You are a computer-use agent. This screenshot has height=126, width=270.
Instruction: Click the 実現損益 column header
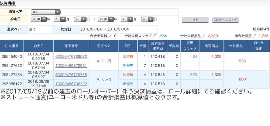click(x=211, y=46)
